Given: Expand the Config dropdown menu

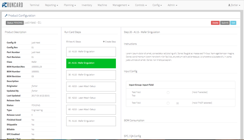Looking at the screenshot, I should [x=157, y=5].
